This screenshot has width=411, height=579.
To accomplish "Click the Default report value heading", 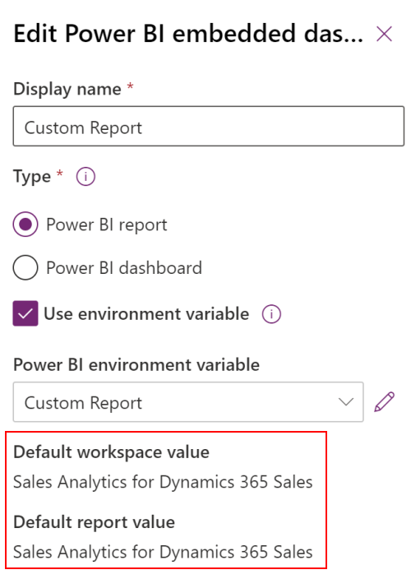I will click(94, 522).
